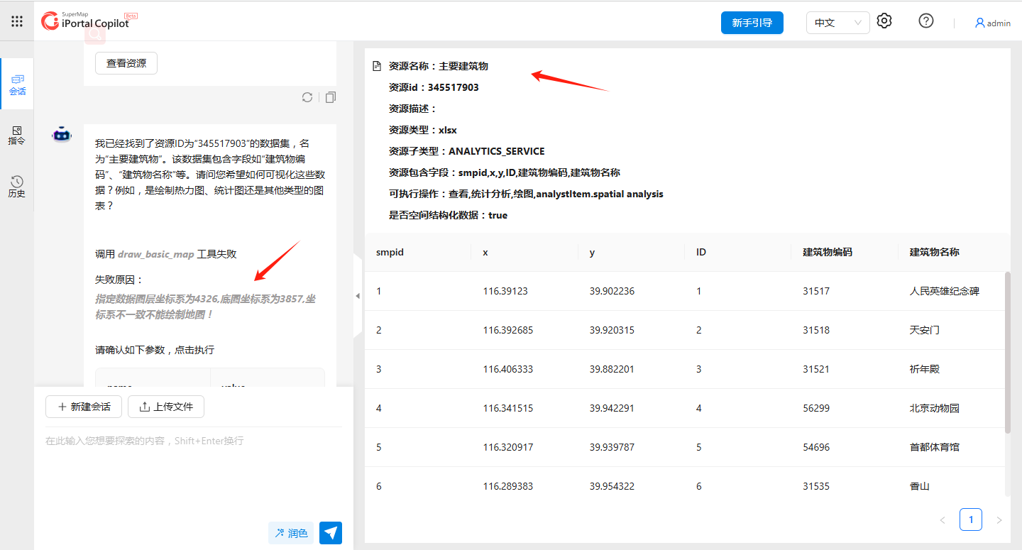Open the settings gear icon
Image resolution: width=1022 pixels, height=550 pixels.
coord(884,21)
